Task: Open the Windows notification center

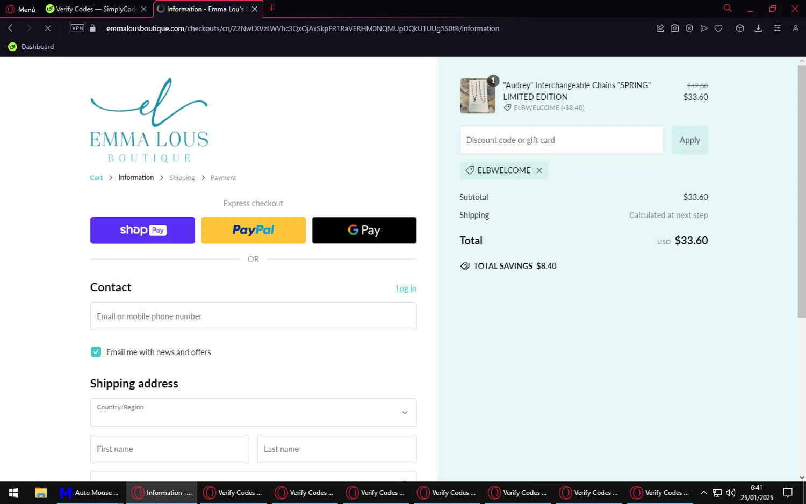Action: (788, 493)
